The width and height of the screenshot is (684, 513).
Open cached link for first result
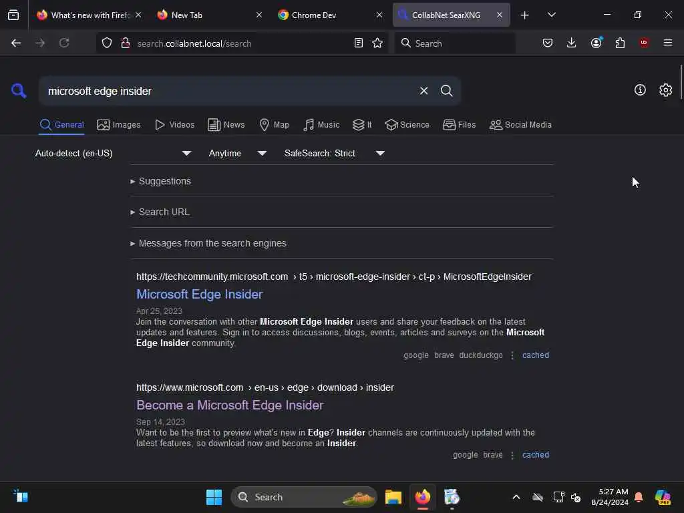coord(536,355)
